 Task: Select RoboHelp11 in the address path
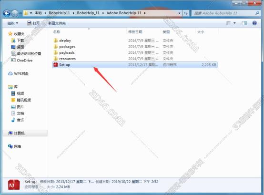(59, 13)
